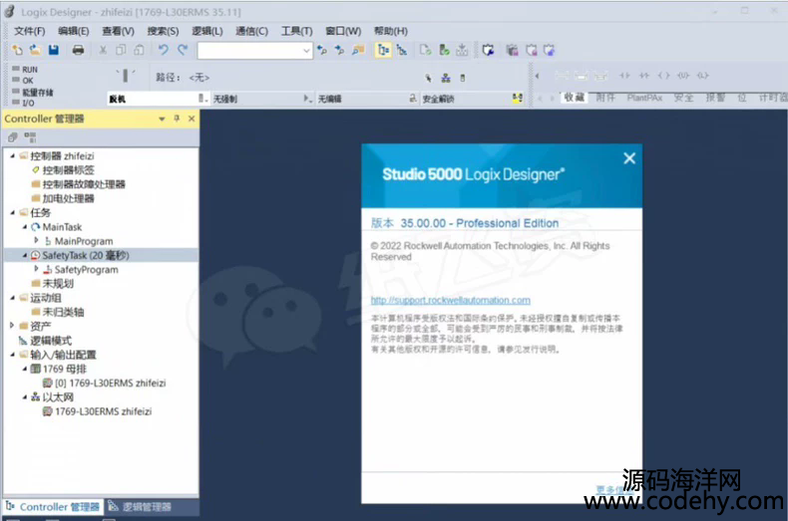This screenshot has height=521, width=788.
Task: Open the 脱机 controller status dropdown
Action: (202, 99)
